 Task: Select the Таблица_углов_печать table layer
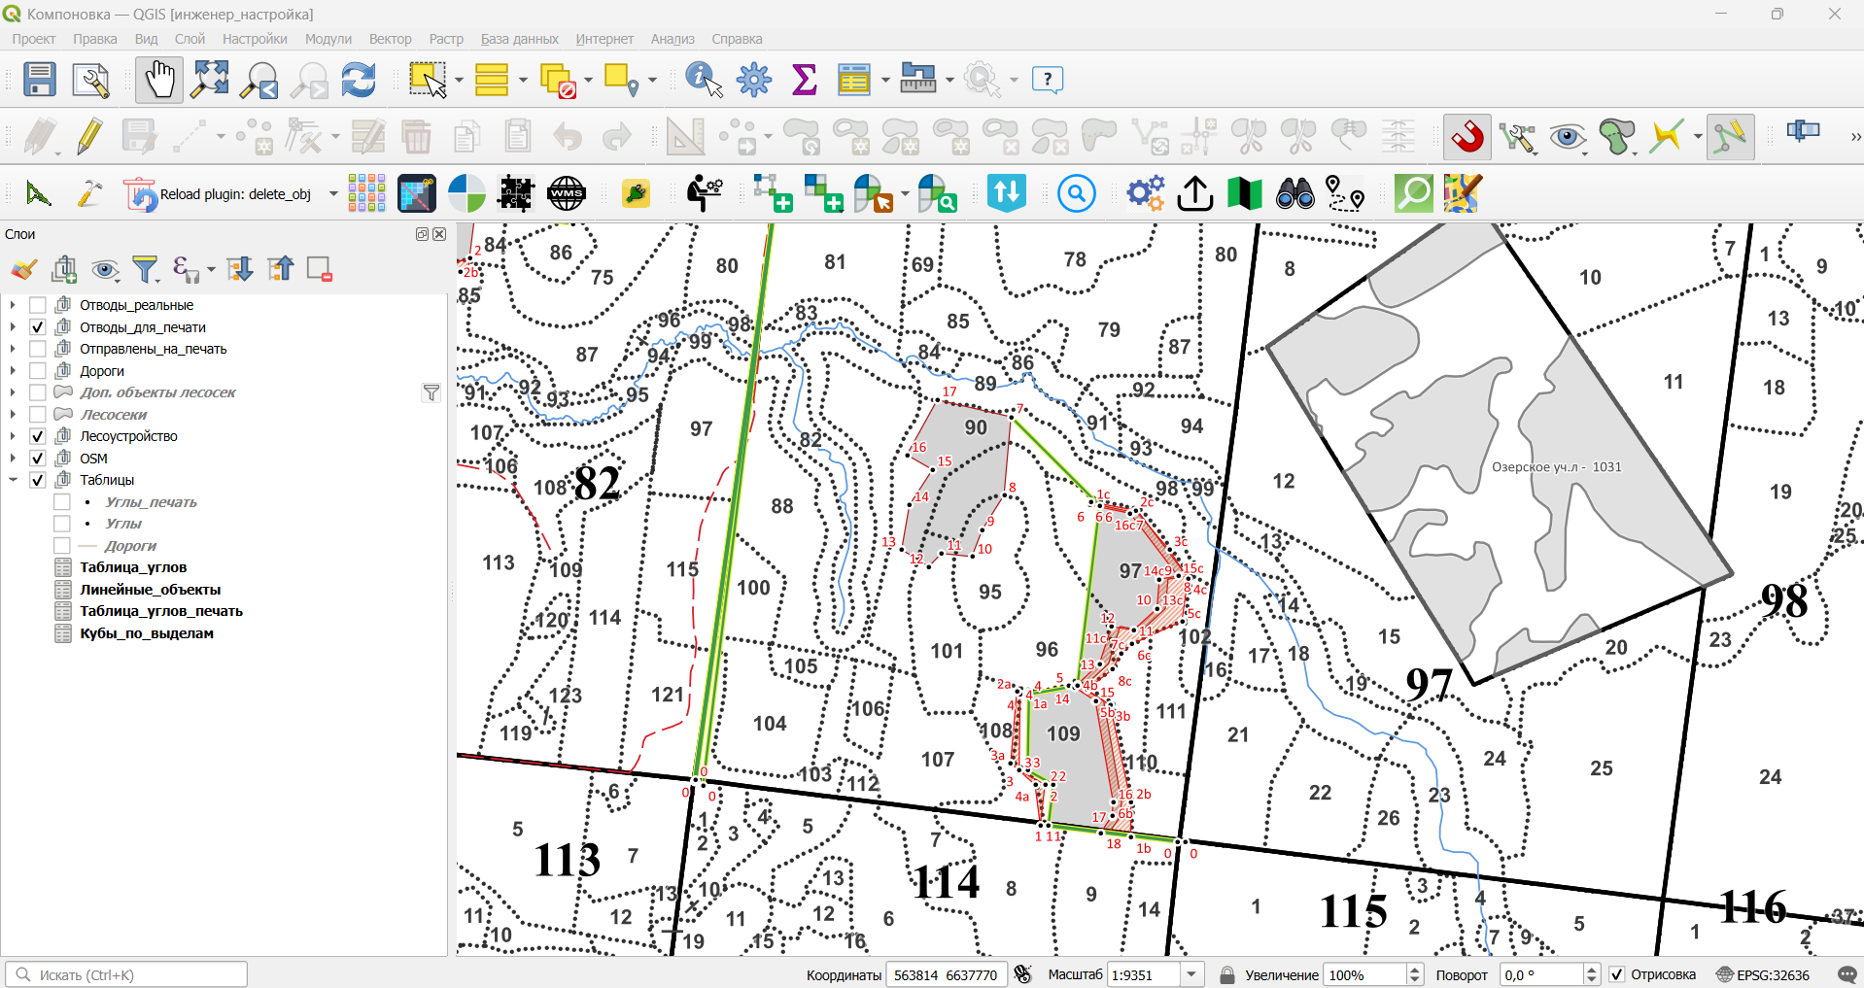(x=161, y=611)
